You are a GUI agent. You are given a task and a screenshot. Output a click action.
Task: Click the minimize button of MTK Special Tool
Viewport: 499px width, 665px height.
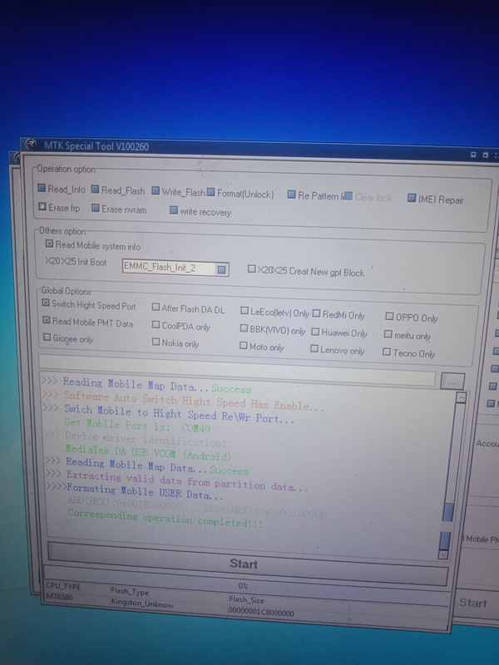(473, 155)
